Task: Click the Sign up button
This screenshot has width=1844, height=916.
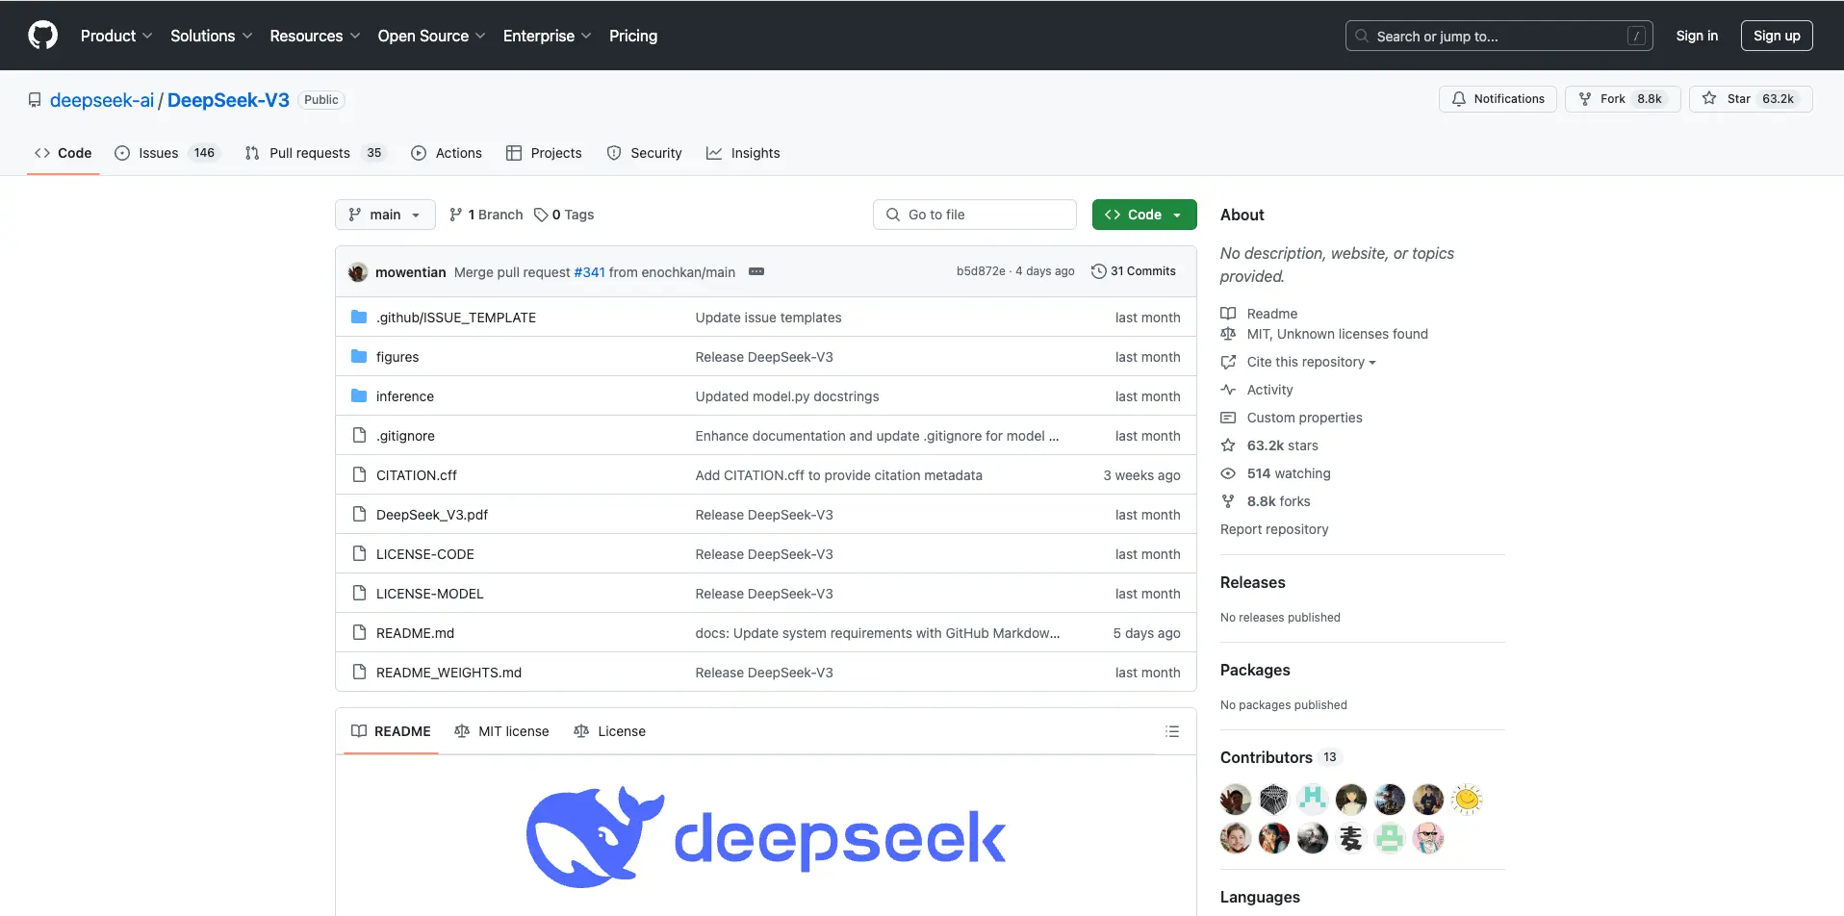Action: pyautogui.click(x=1777, y=36)
